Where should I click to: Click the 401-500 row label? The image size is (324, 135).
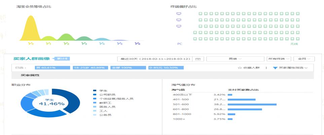(181, 99)
